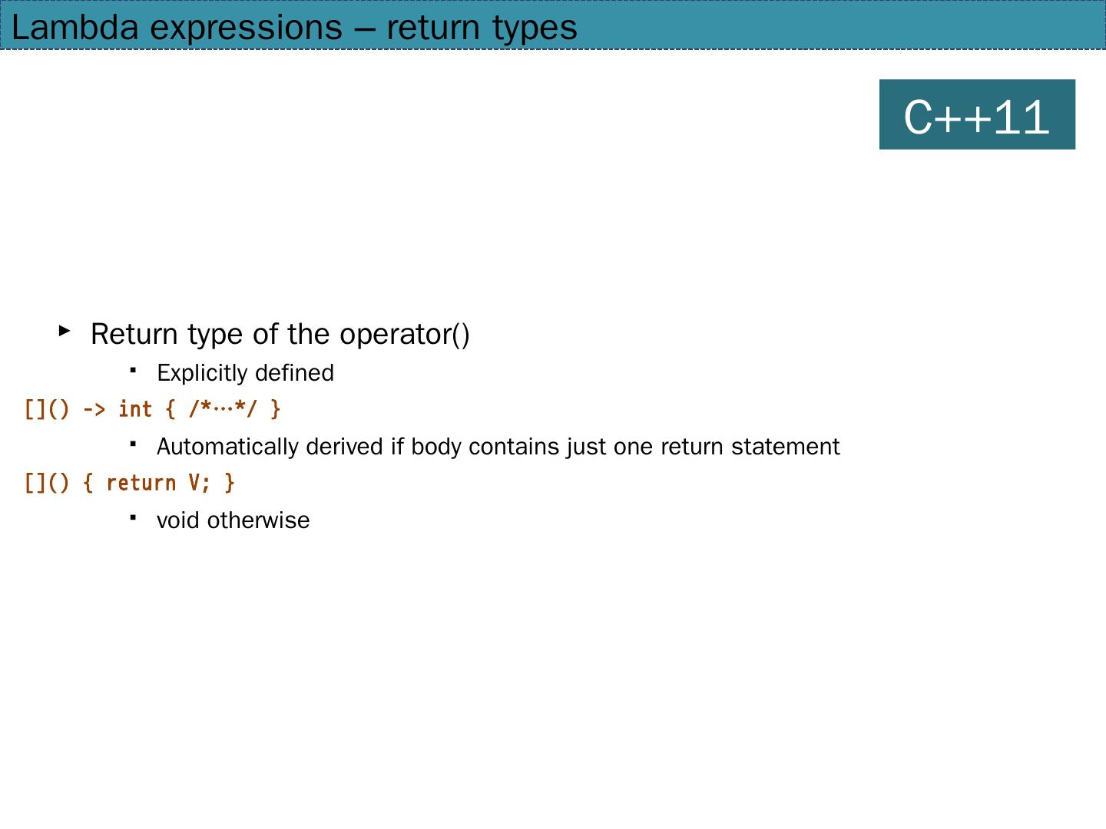Click the triangle bullet before 'Return type'
This screenshot has height=829, width=1106.
pyautogui.click(x=65, y=332)
